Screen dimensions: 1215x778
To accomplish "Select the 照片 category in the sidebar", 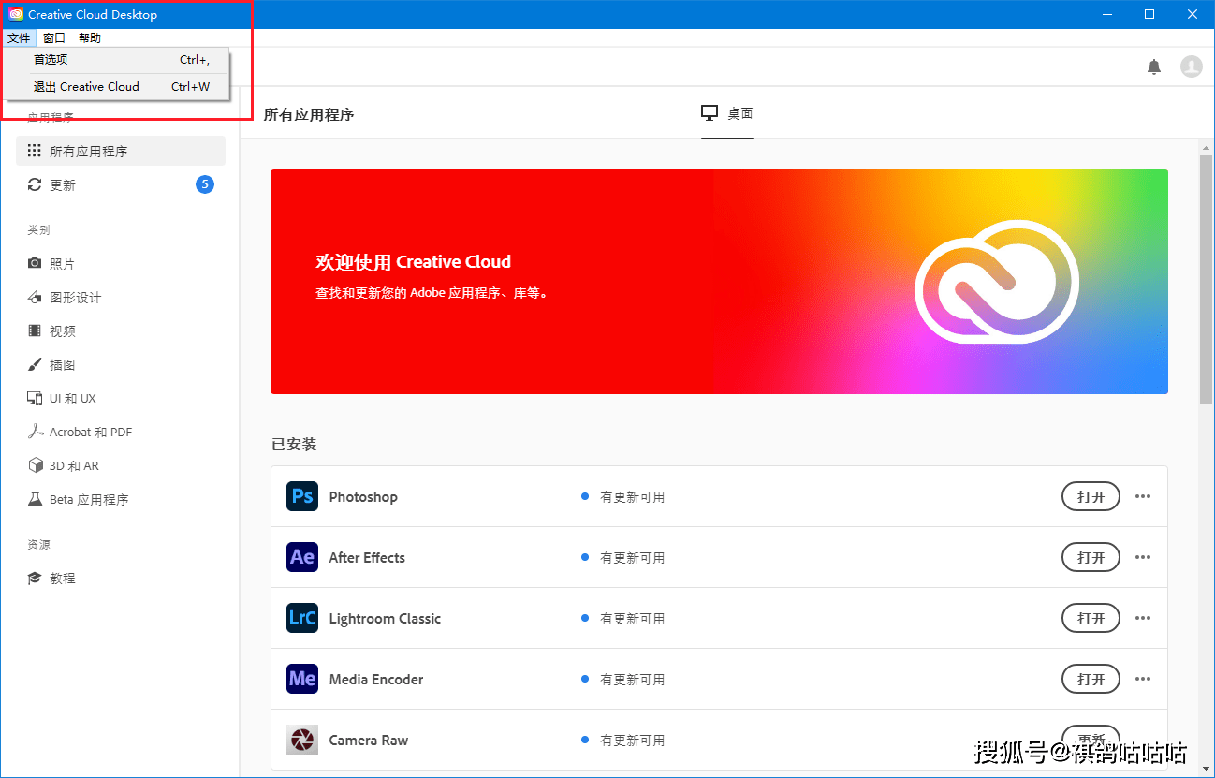I will (66, 263).
